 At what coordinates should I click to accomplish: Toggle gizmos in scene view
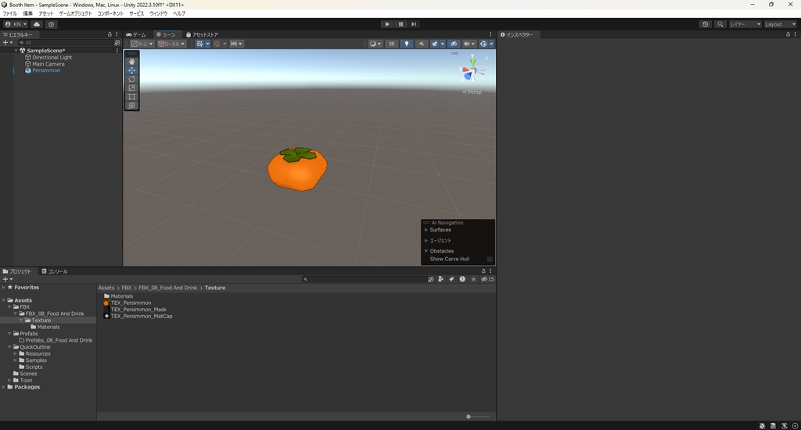(x=483, y=44)
